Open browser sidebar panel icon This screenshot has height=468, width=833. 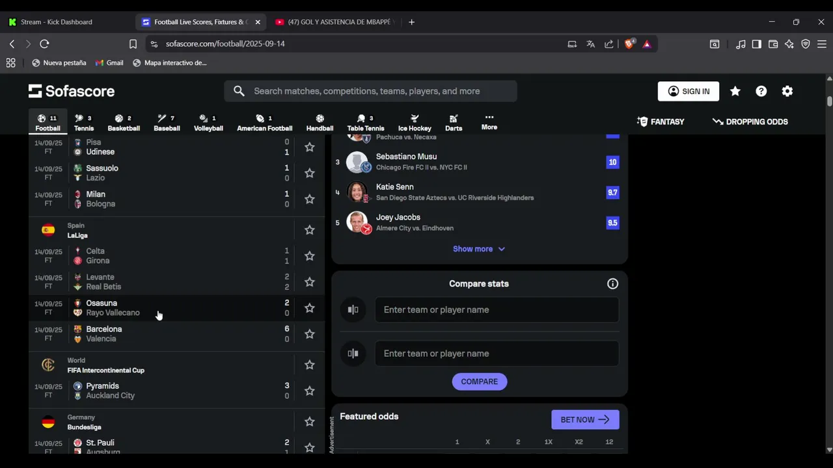(x=756, y=44)
